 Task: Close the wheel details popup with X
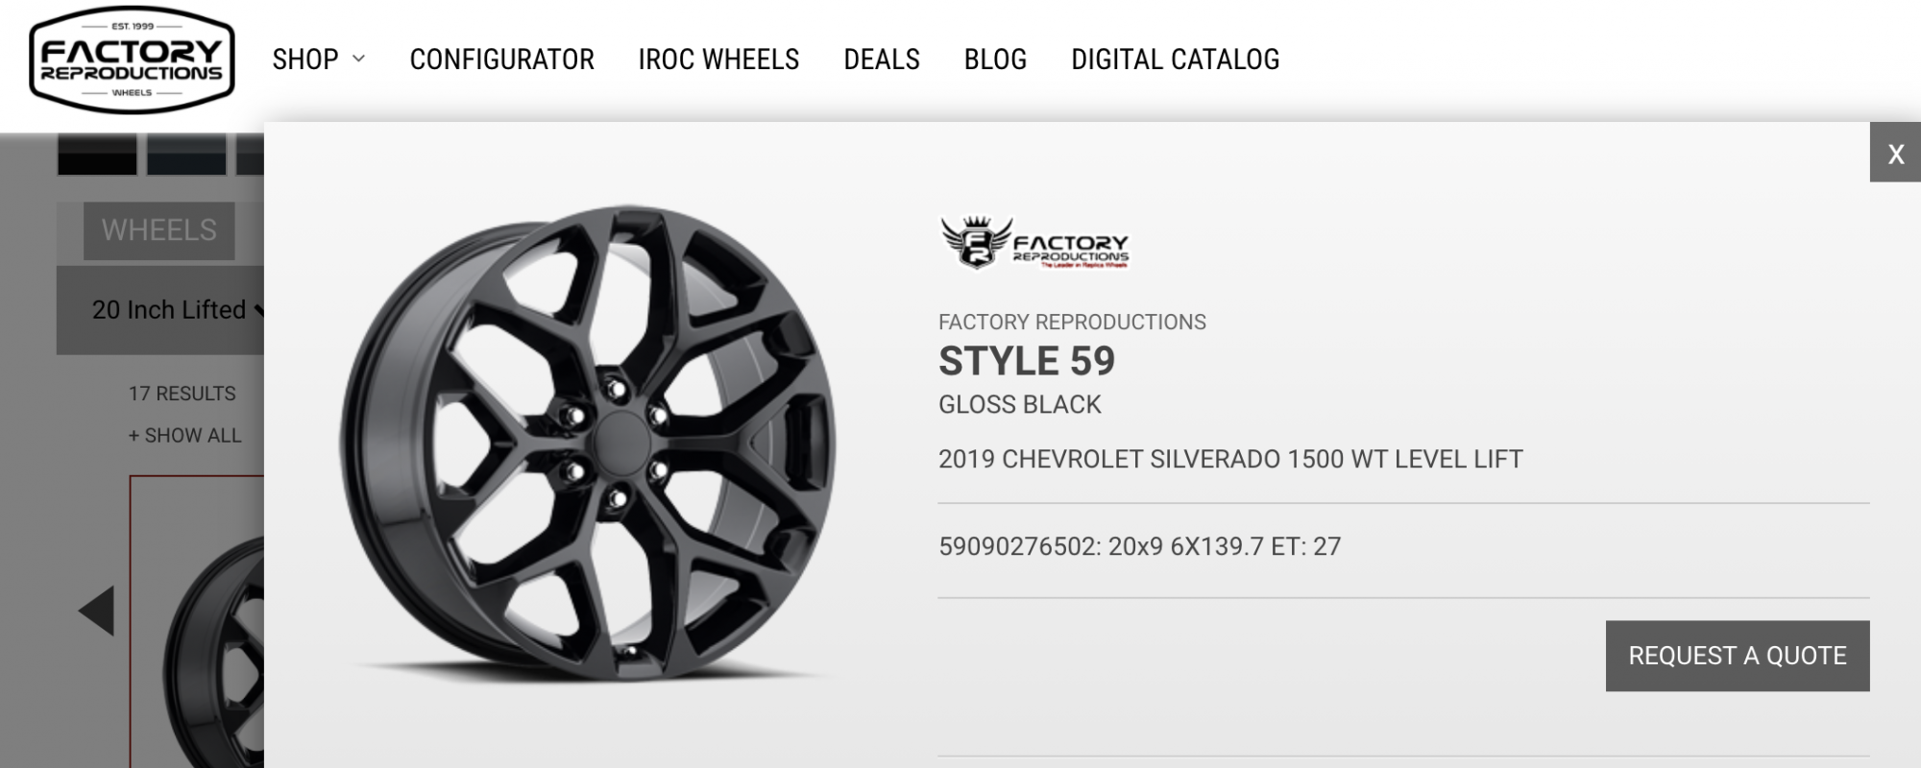point(1894,154)
